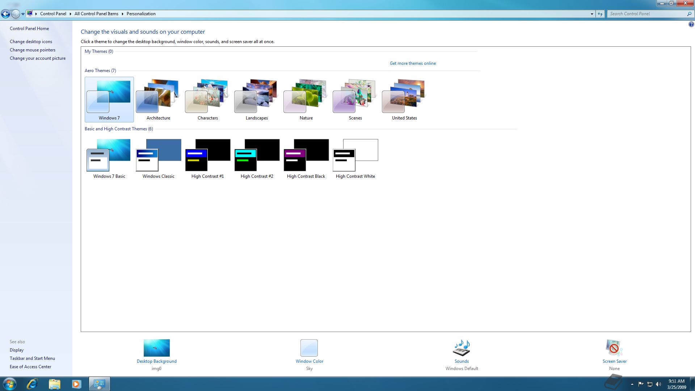The width and height of the screenshot is (695, 391).
Task: Click Control Panel taskbar button
Action: click(x=100, y=384)
